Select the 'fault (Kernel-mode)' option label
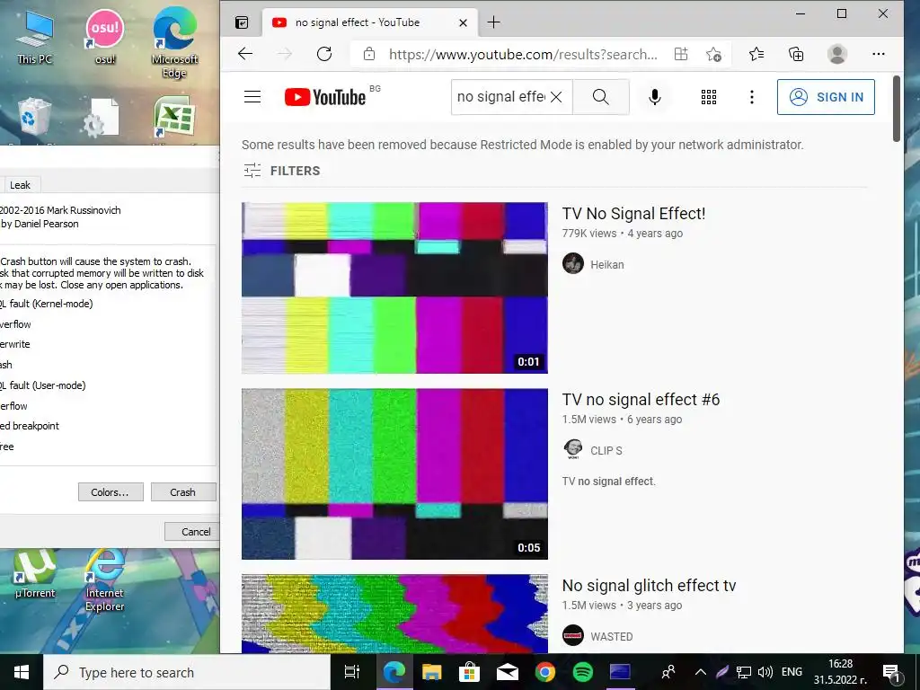 (51, 304)
